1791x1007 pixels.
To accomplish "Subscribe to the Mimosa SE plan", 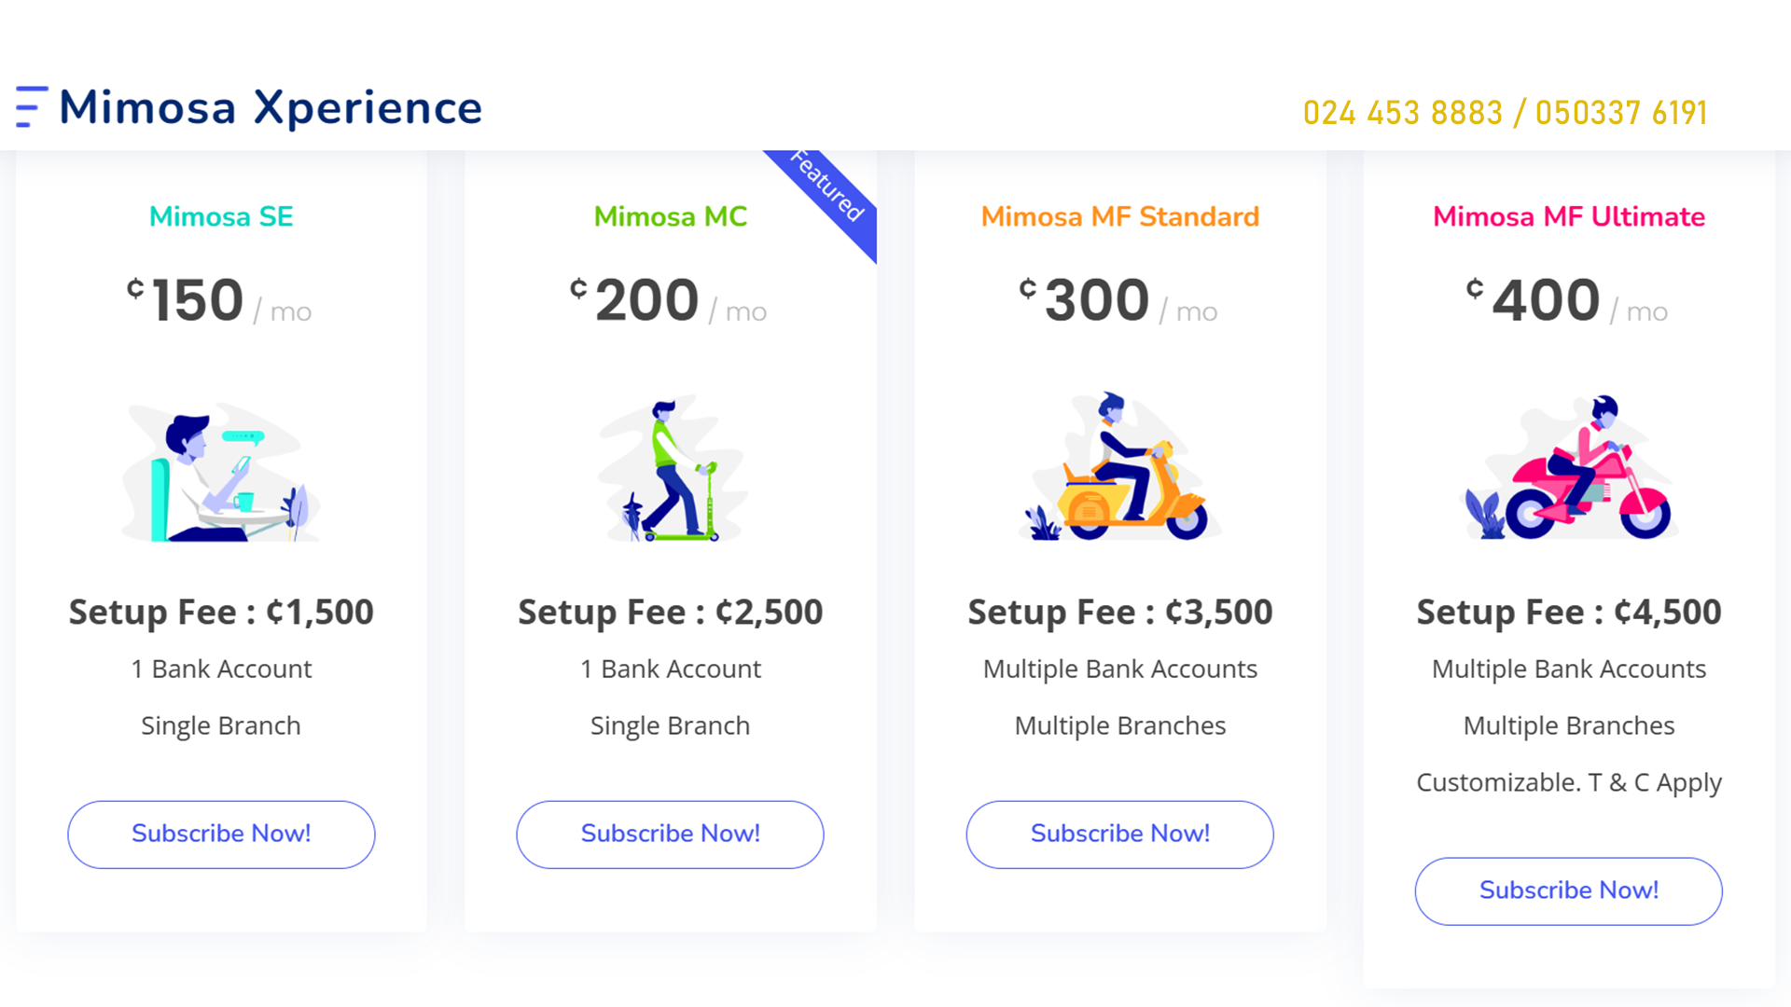I will (x=221, y=834).
